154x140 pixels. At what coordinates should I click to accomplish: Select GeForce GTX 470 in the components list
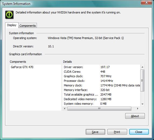tap(22, 67)
